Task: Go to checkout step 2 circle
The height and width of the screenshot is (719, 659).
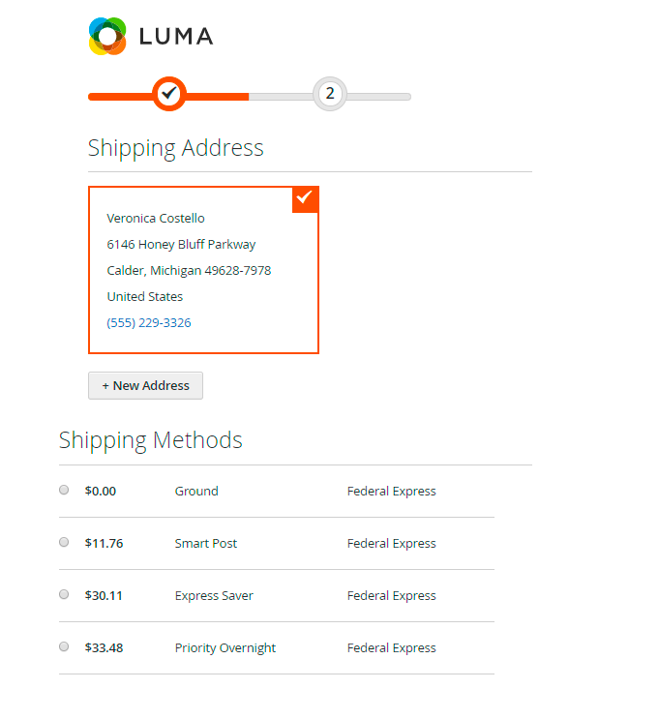Action: [330, 94]
